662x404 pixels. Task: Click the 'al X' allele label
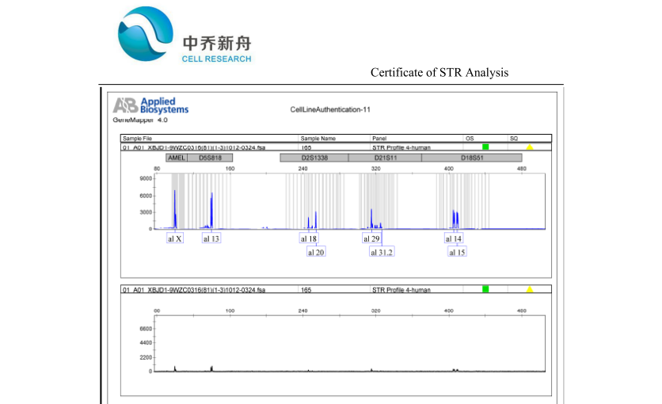point(175,238)
